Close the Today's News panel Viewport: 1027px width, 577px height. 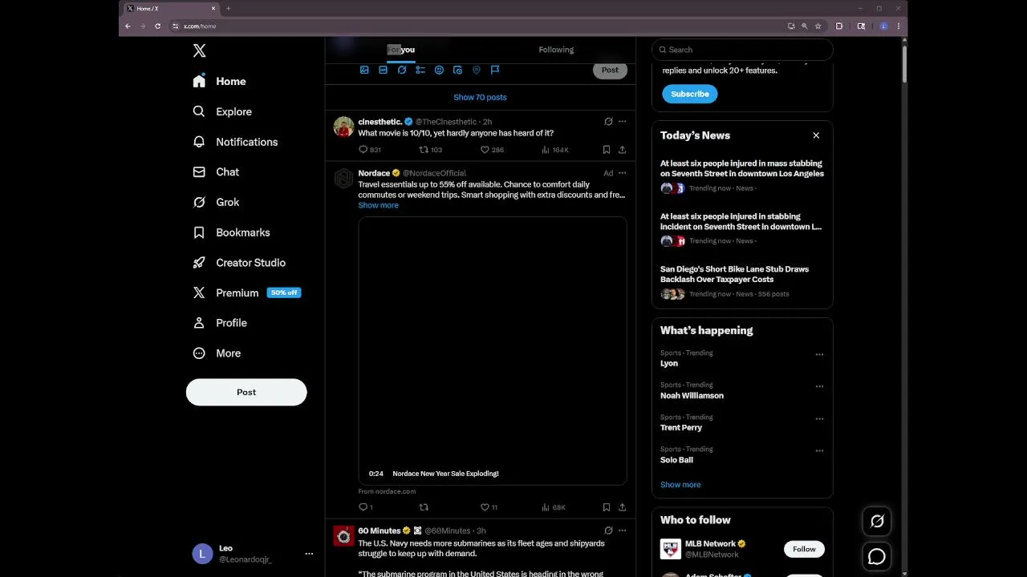816,135
